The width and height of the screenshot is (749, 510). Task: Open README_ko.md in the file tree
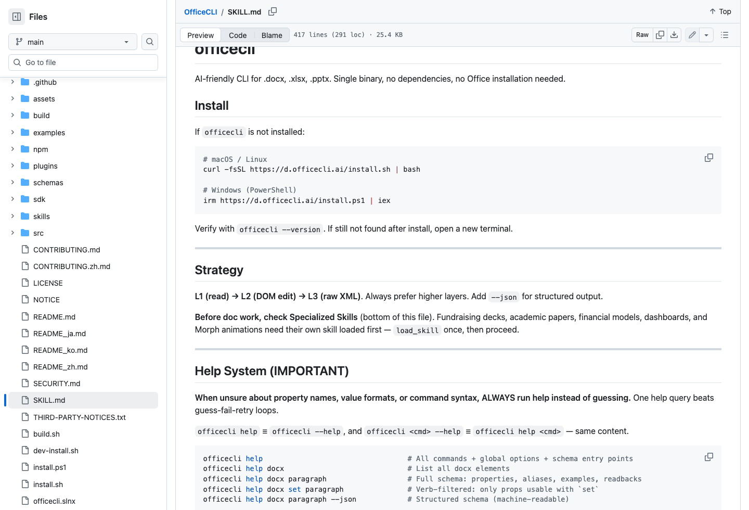coord(60,350)
